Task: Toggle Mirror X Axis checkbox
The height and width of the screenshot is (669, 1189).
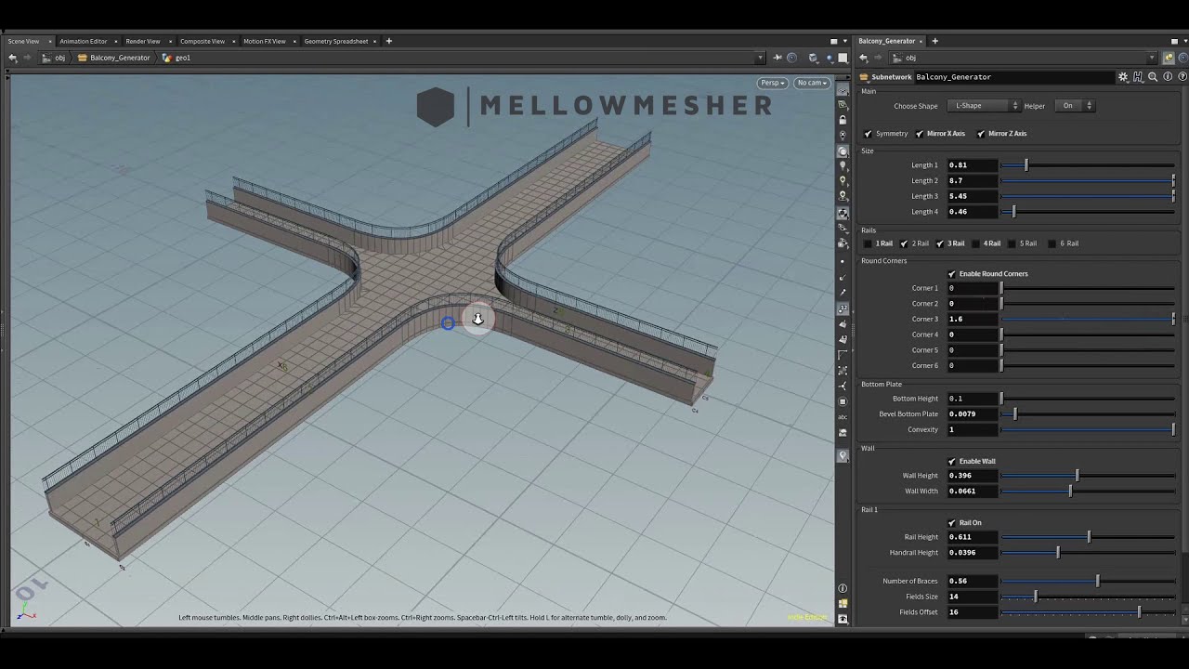Action: coord(920,134)
